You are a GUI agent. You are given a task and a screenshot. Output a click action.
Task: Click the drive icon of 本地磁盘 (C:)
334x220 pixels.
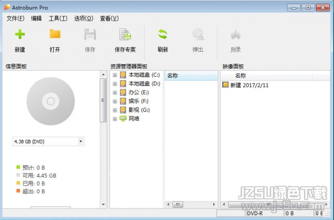(x=123, y=75)
